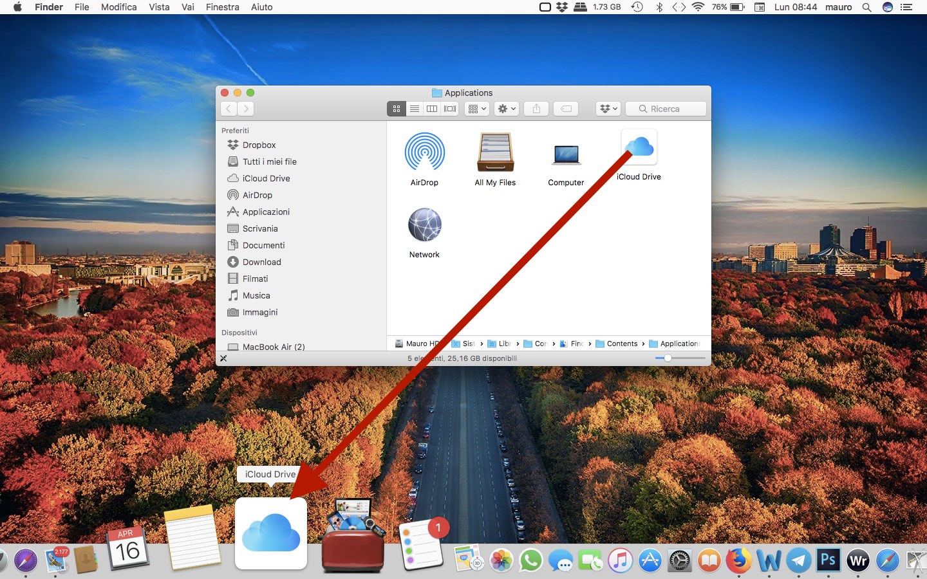The width and height of the screenshot is (927, 579).
Task: Go back in Finder navigation
Action: (x=229, y=109)
